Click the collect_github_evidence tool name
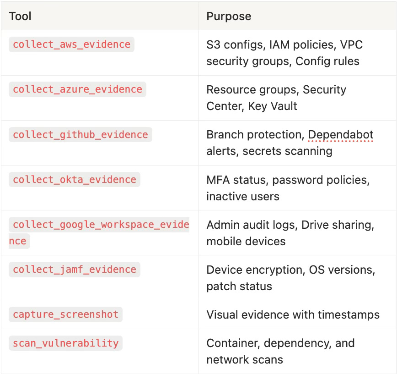 pyautogui.click(x=80, y=134)
